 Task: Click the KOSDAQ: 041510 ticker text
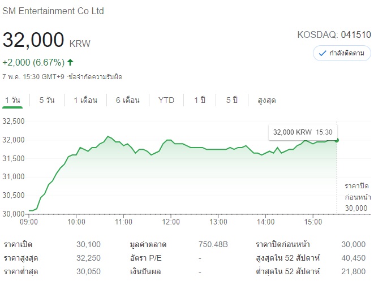[334, 35]
